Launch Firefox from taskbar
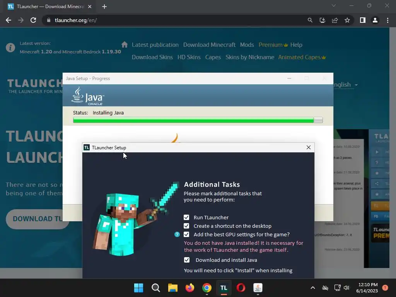 click(x=189, y=288)
